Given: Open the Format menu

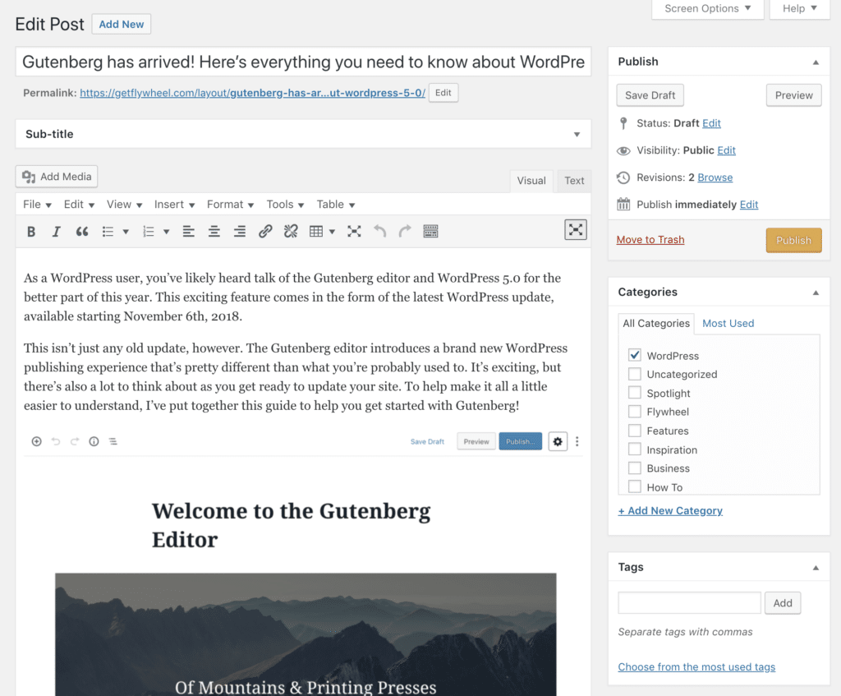Looking at the screenshot, I should click(230, 205).
